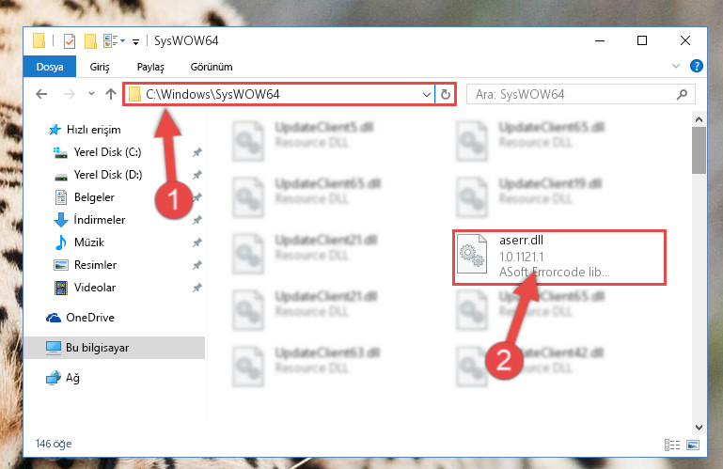Viewport: 723px width, 469px height.
Task: Click the vertical scrollbar thumb
Action: click(x=699, y=150)
